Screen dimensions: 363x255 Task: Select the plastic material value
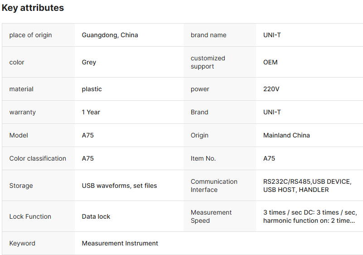point(92,89)
